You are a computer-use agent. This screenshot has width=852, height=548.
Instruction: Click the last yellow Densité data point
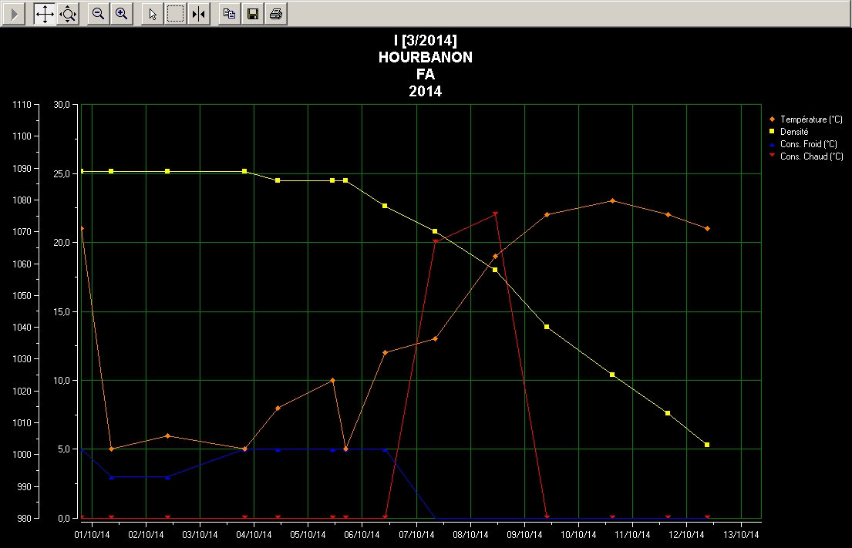pos(707,445)
